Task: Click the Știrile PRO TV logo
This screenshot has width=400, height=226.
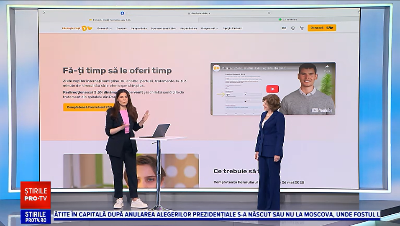Action: click(36, 195)
